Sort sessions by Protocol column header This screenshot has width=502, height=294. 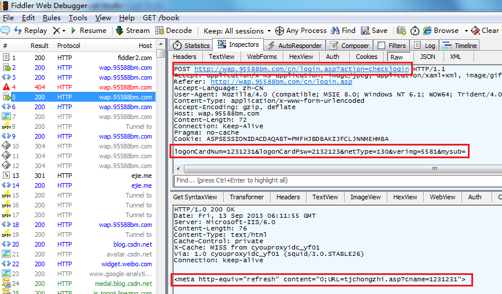click(68, 46)
